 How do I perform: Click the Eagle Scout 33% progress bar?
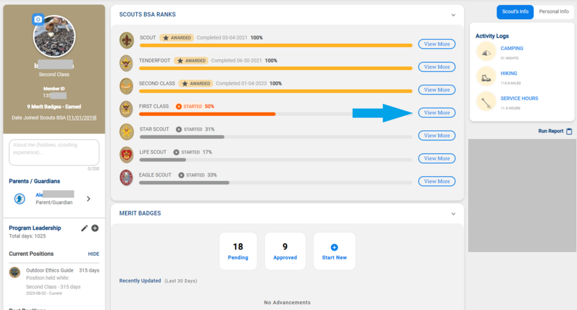(x=276, y=183)
